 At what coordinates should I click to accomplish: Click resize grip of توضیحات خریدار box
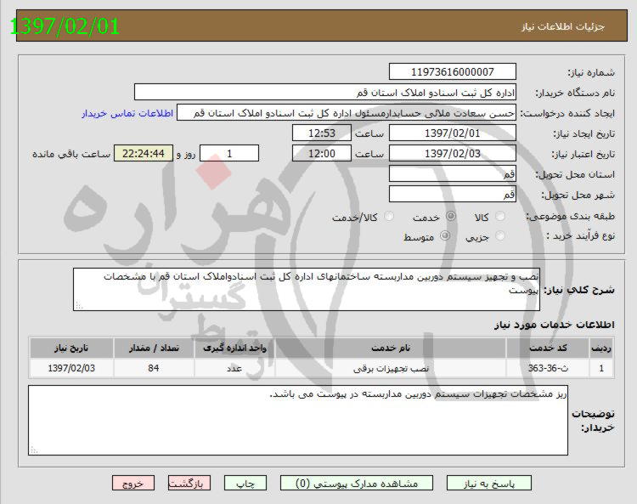coord(34,450)
